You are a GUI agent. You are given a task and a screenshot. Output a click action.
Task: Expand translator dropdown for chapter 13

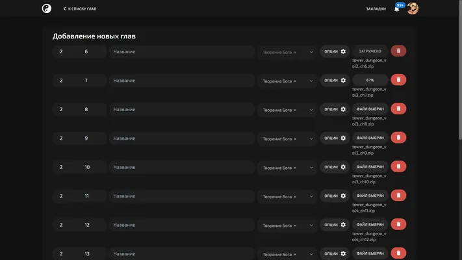[311, 254]
